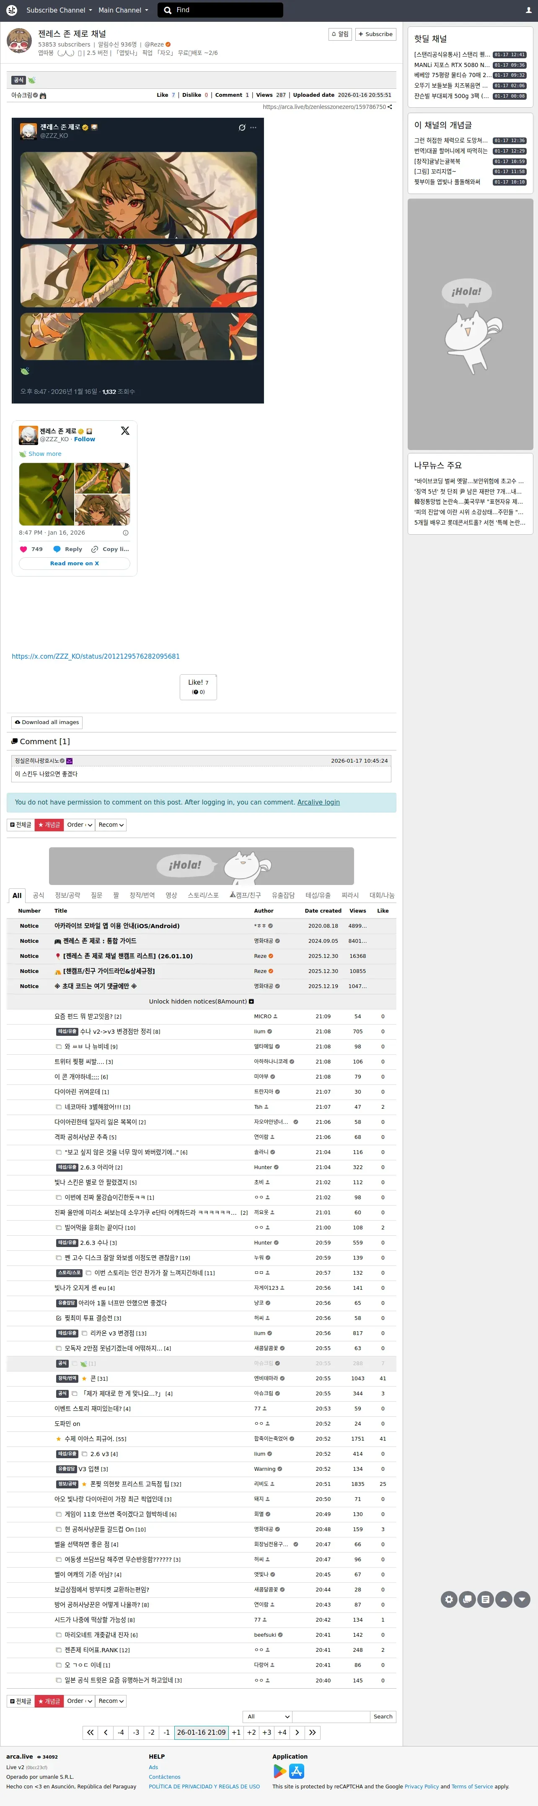Open the user account icon in top bar

click(x=528, y=10)
